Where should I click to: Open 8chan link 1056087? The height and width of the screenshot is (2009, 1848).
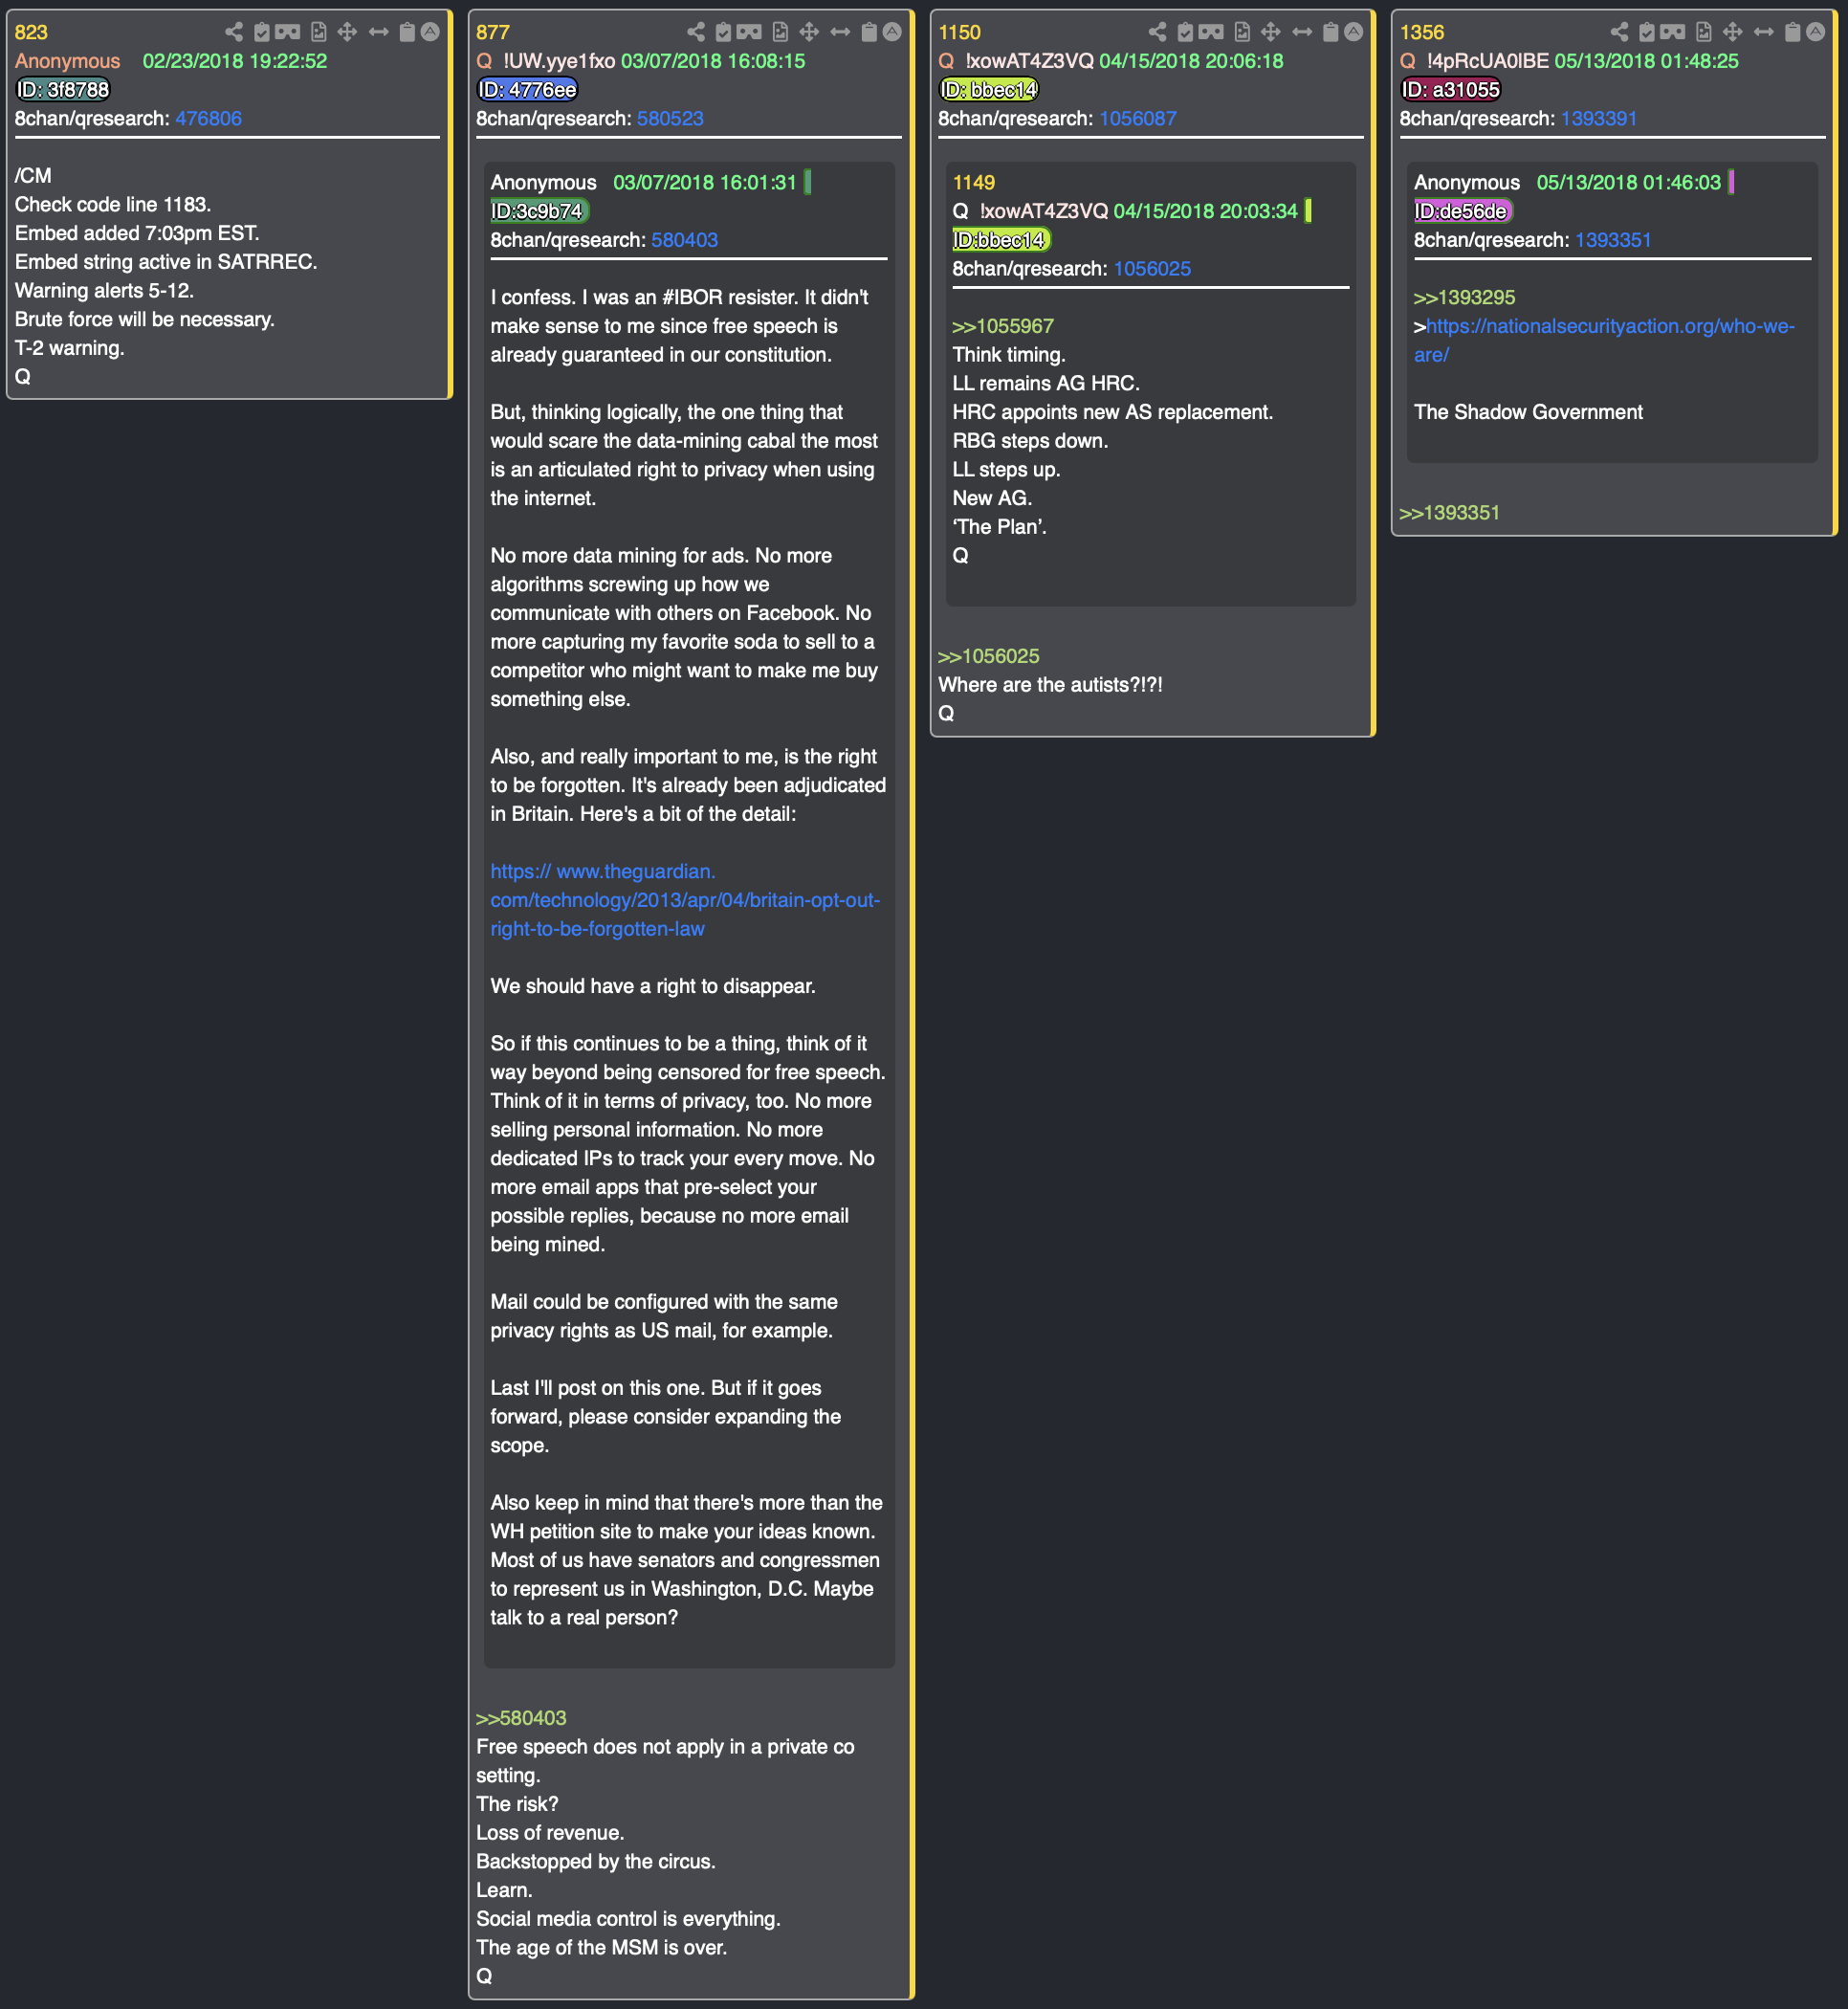pyautogui.click(x=1137, y=118)
